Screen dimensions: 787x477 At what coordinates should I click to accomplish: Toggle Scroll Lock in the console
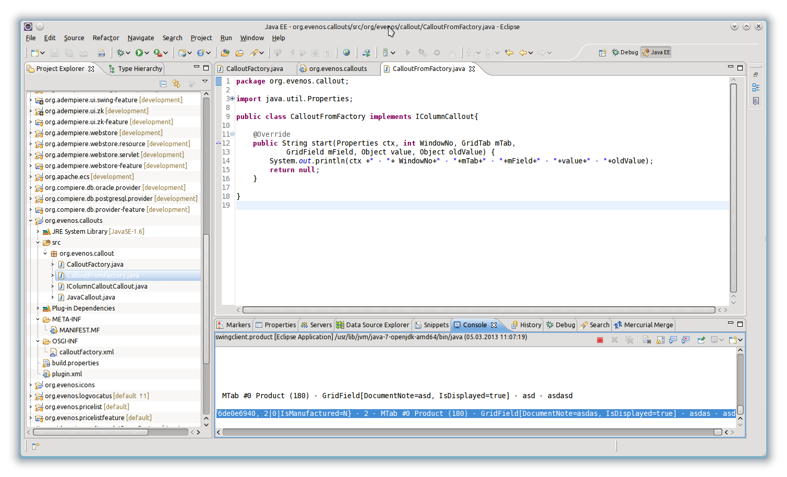660,340
